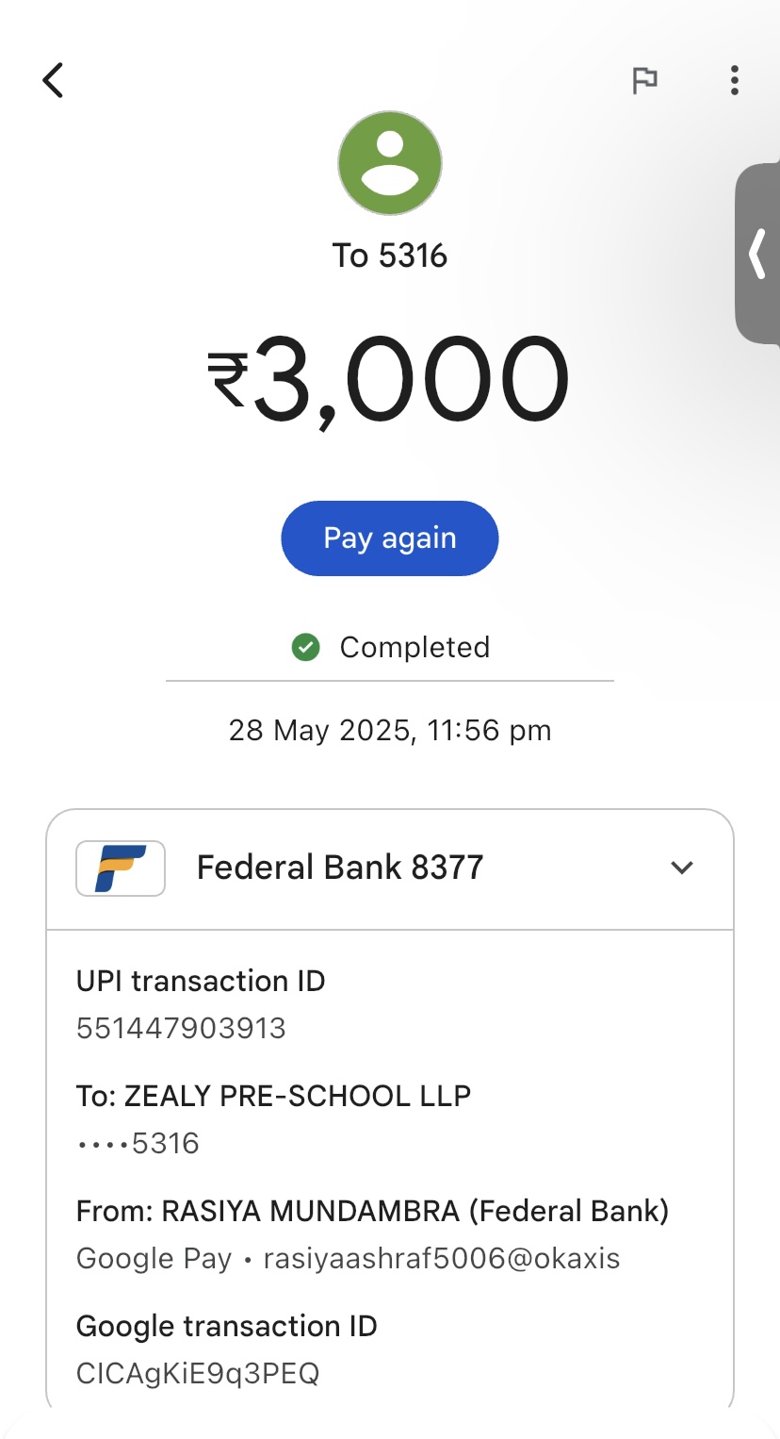Viewport: 780px width, 1439px height.
Task: Tap the Google transaction ID value CICAgKiE9q3PEQ
Action: pyautogui.click(x=198, y=1373)
